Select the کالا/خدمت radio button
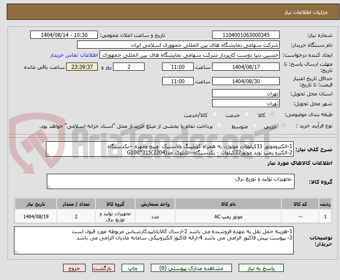 point(214,114)
